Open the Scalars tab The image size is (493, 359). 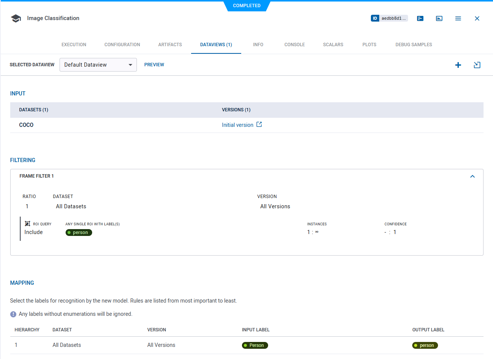(333, 45)
